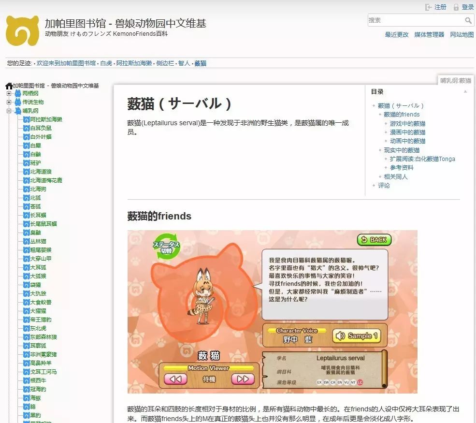Screen dimensions: 476x423
Task: Expand the 传说生物 tree node
Action: (9, 102)
